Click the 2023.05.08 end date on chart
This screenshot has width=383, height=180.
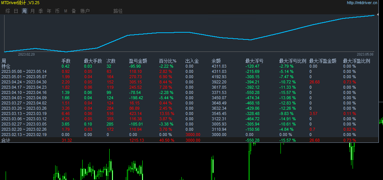click(365, 54)
